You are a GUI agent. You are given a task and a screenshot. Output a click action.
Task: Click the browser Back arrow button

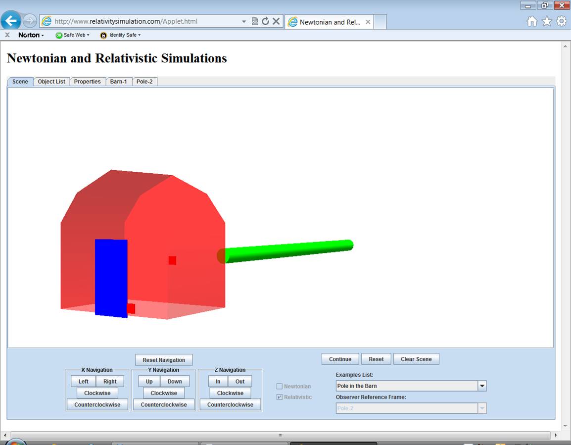[11, 21]
